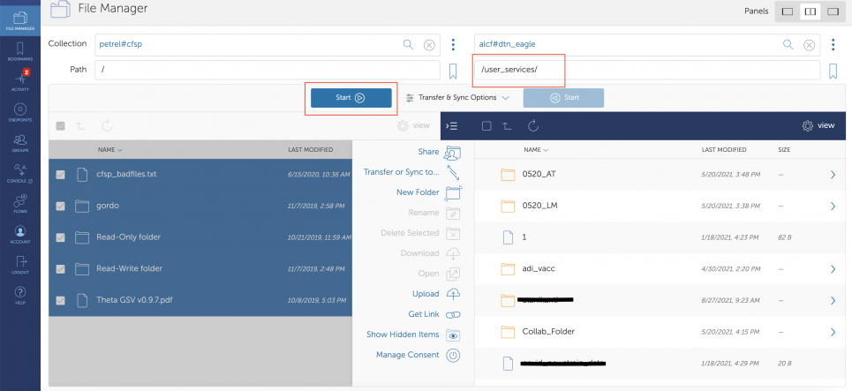Open the alcf#dtn_eagle collection options menu

point(833,44)
